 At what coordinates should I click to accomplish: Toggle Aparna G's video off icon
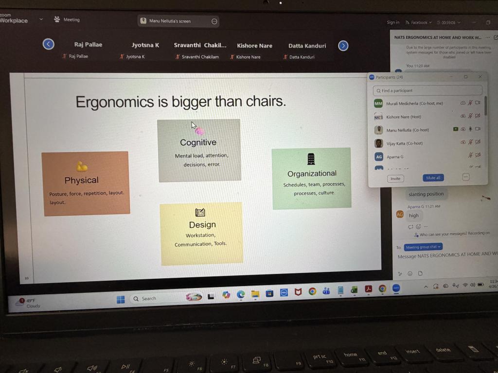(x=478, y=155)
